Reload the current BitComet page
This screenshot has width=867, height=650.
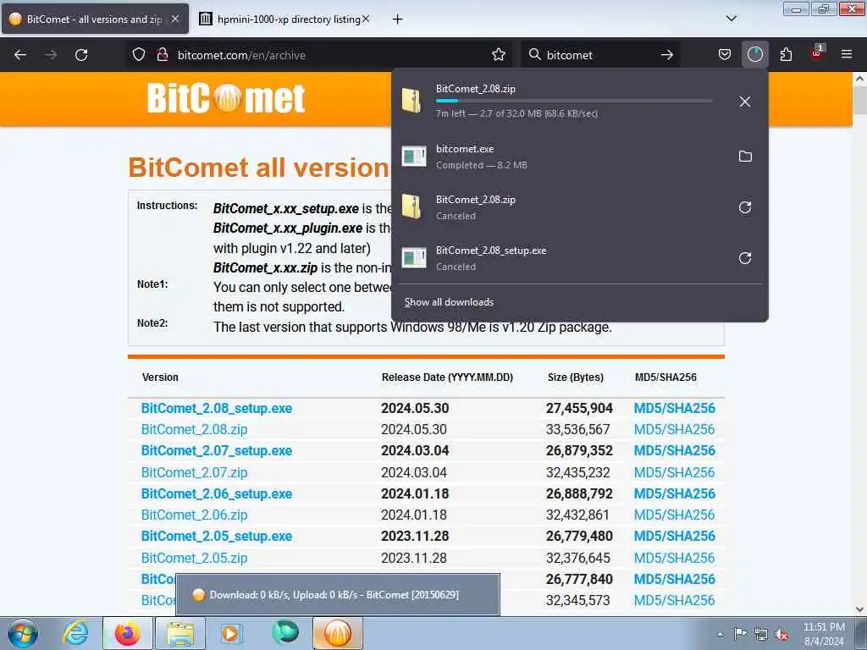tap(81, 55)
